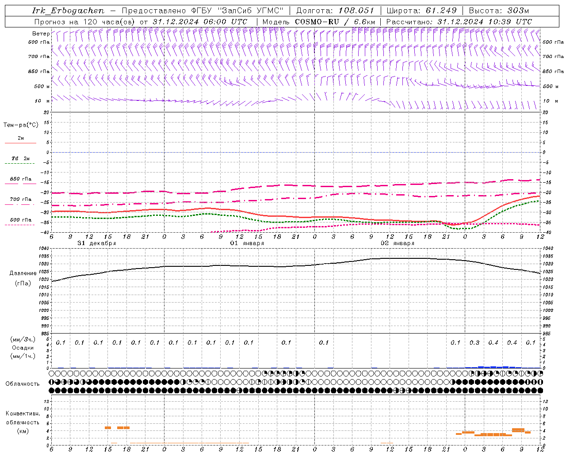Click the Высота 303м header value
The width and height of the screenshot is (566, 453).
[x=498, y=11]
